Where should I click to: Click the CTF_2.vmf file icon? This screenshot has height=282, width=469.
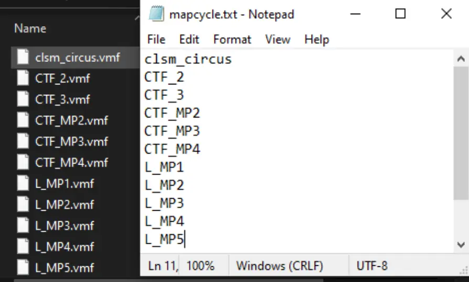[x=23, y=78]
